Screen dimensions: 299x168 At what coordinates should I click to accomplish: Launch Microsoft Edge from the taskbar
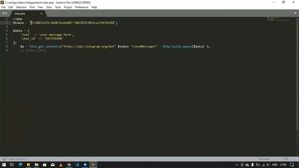pyautogui.click(x=20, y=165)
